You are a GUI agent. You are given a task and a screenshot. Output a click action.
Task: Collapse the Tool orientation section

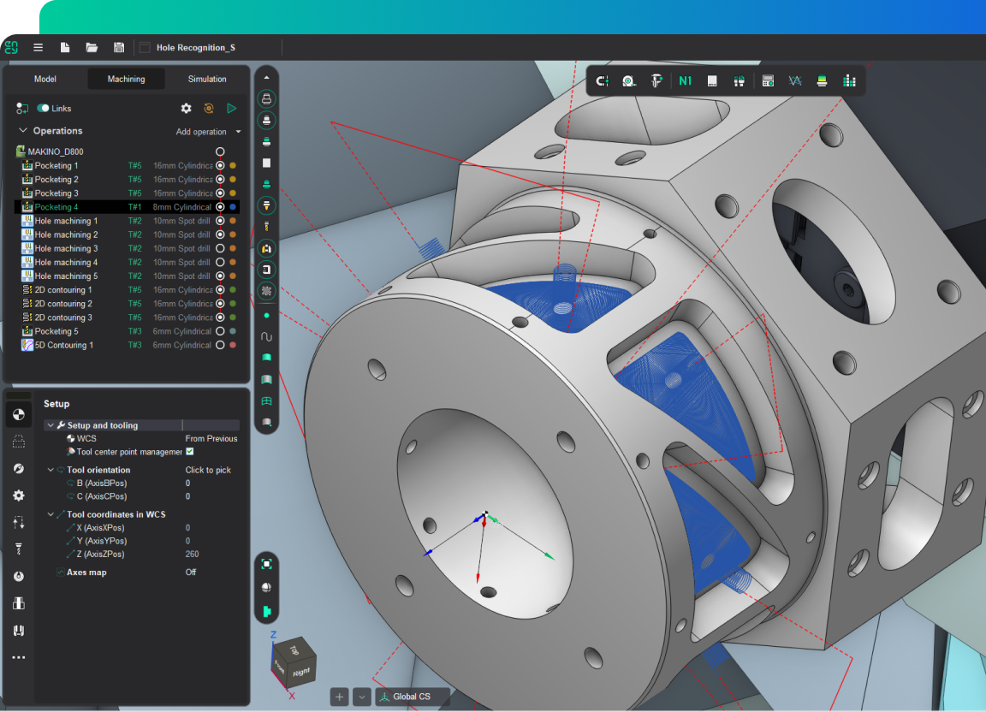[50, 470]
